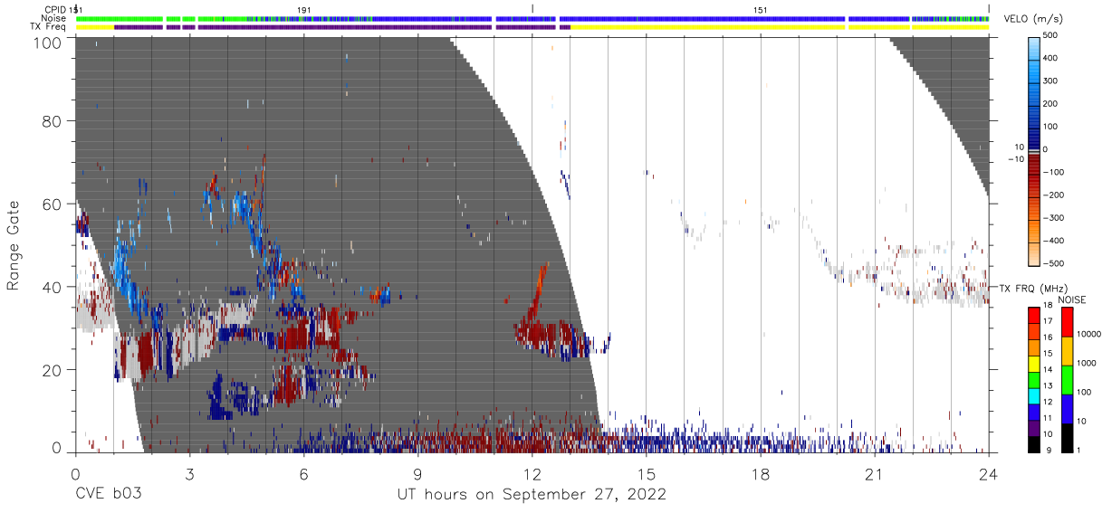Click the 'CVE b03' radar beam label
The image size is (1112, 513).
tap(108, 495)
